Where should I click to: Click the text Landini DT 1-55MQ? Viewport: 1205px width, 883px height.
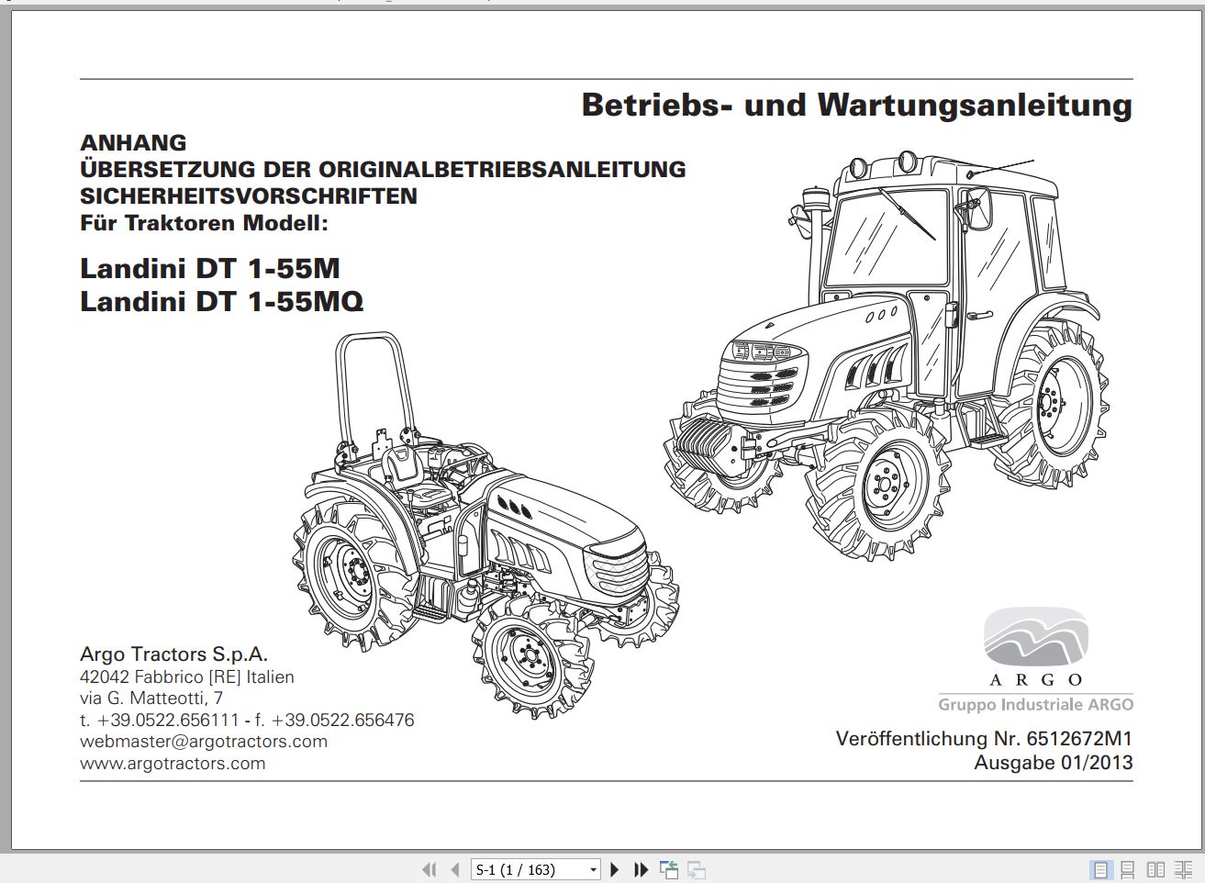[x=222, y=301]
